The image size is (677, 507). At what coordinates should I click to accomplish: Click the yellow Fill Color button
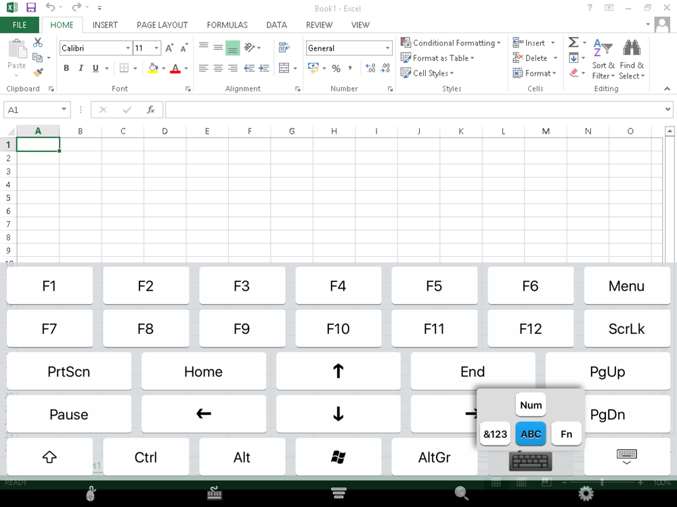click(153, 68)
